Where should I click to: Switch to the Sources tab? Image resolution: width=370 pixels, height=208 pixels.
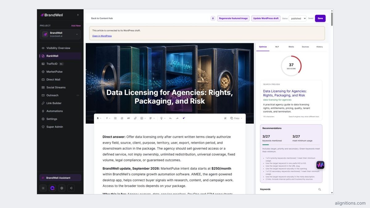305,47
